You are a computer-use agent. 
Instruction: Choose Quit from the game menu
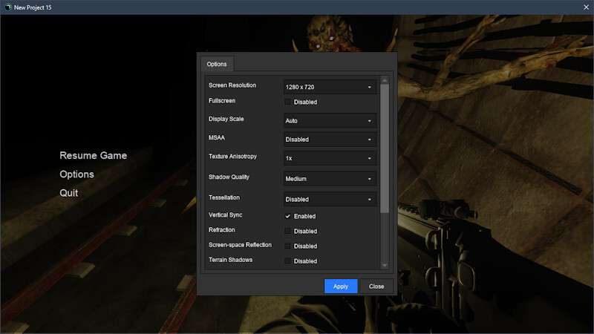coord(68,192)
